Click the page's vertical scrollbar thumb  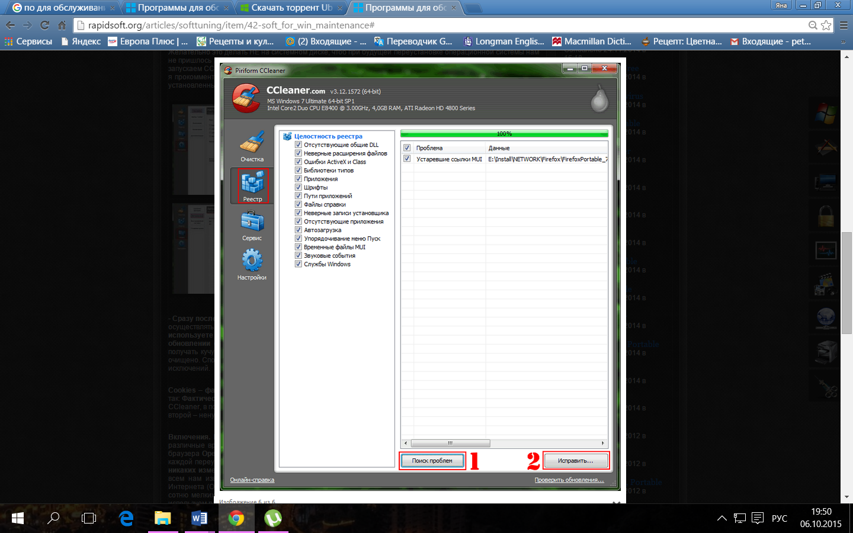pyautogui.click(x=846, y=283)
